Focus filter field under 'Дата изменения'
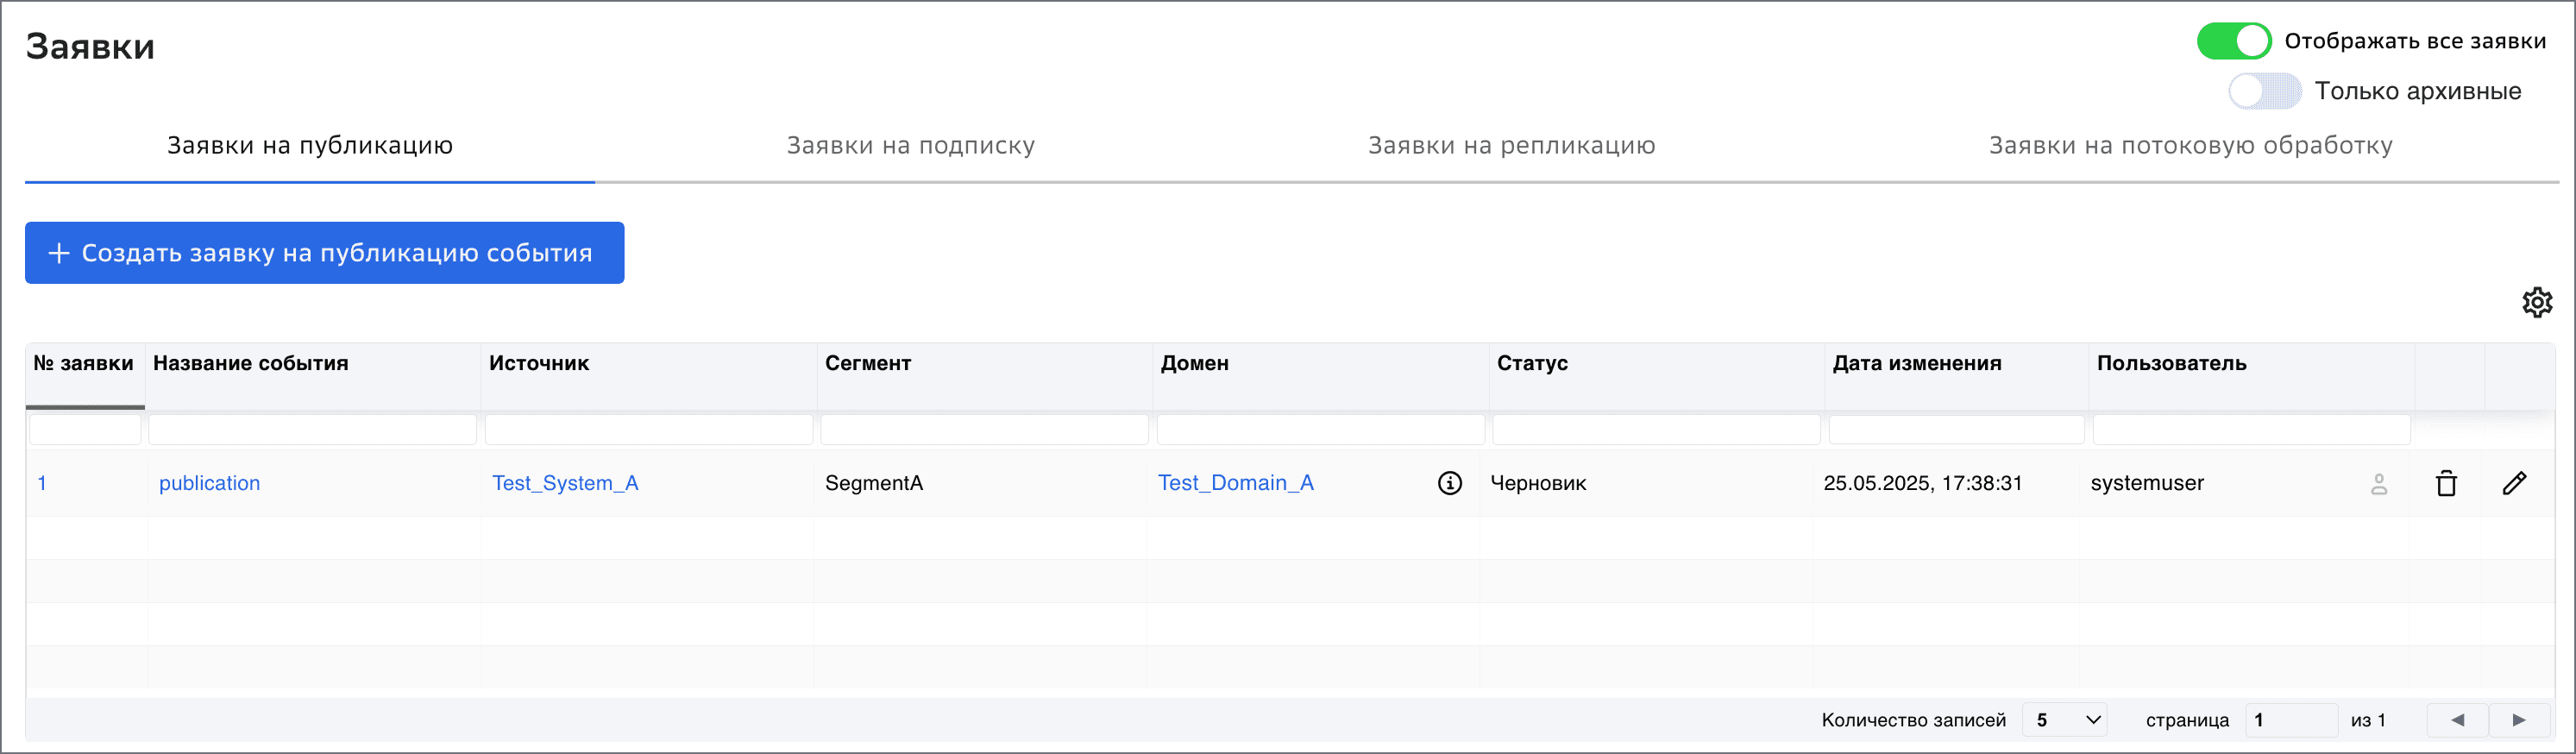Image resolution: width=2576 pixels, height=754 pixels. (1956, 430)
